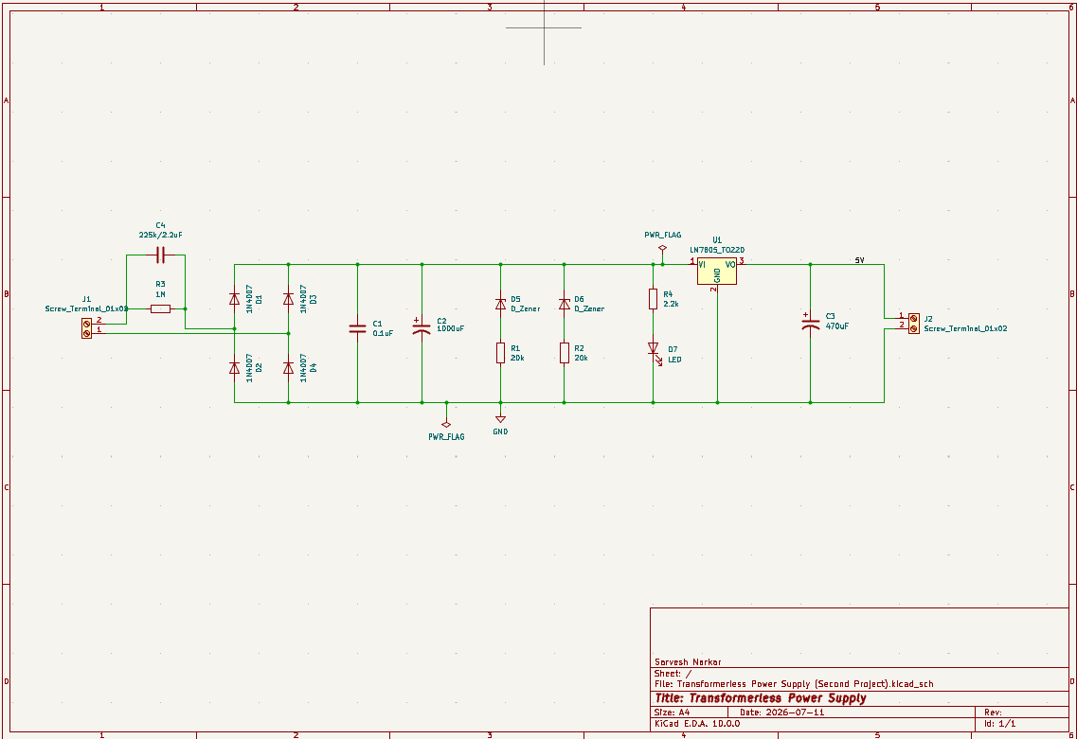Select the R2 resistor symbol

coord(565,353)
